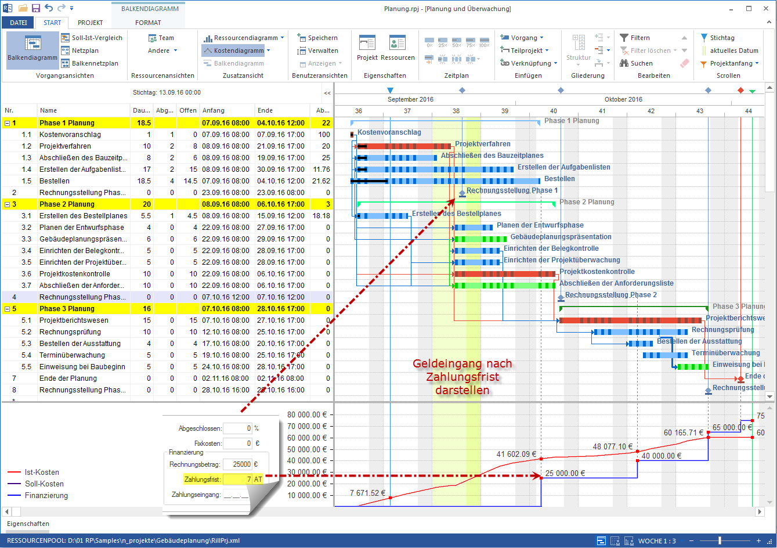This screenshot has height=548, width=777.
Task: Collapse Phase 2 Planung group
Action: pos(7,204)
